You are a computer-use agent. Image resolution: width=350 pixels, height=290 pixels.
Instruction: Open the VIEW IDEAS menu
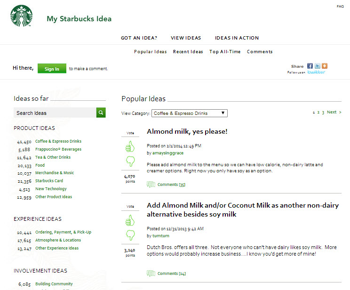click(186, 38)
